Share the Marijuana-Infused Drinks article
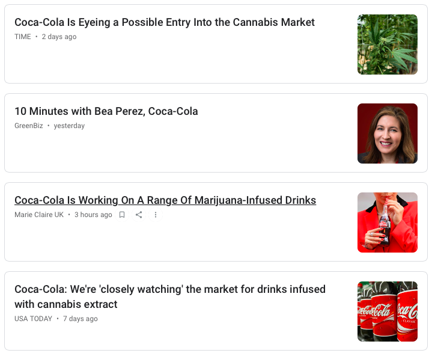Screen dimensions: 432x356 [139, 215]
